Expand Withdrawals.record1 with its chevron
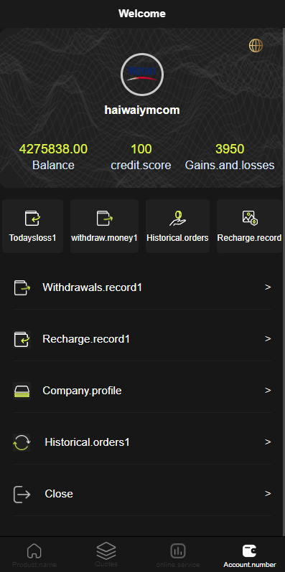 click(x=268, y=287)
